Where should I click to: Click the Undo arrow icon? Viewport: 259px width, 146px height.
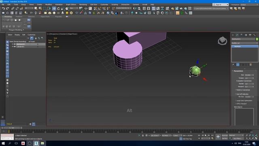tap(3, 9)
